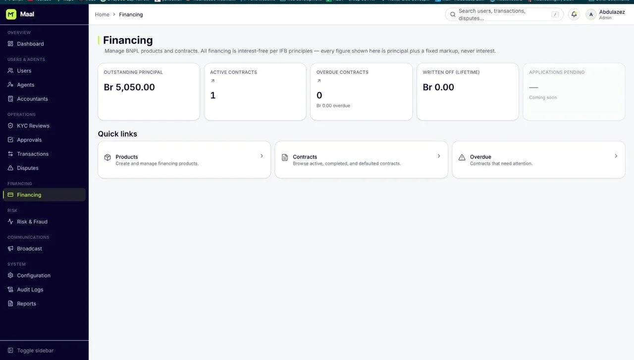Click the Overdue triangle warning icon
This screenshot has width=634, height=360.
click(x=462, y=157)
